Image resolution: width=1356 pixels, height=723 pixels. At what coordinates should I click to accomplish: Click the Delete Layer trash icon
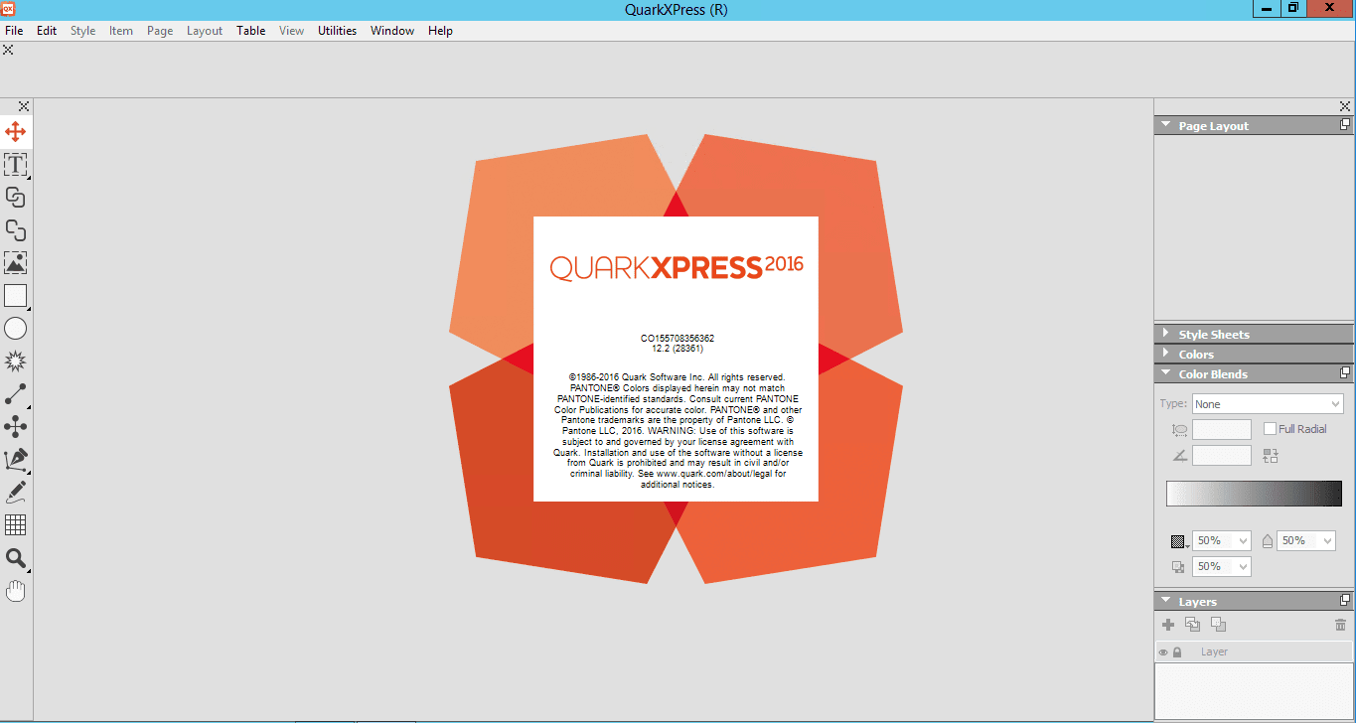click(x=1340, y=625)
